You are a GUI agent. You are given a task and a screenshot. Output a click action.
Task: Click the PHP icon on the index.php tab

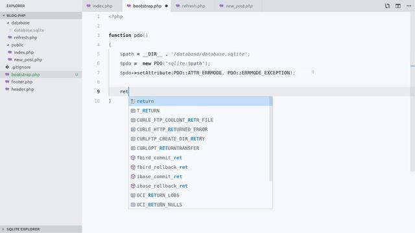(x=88, y=6)
